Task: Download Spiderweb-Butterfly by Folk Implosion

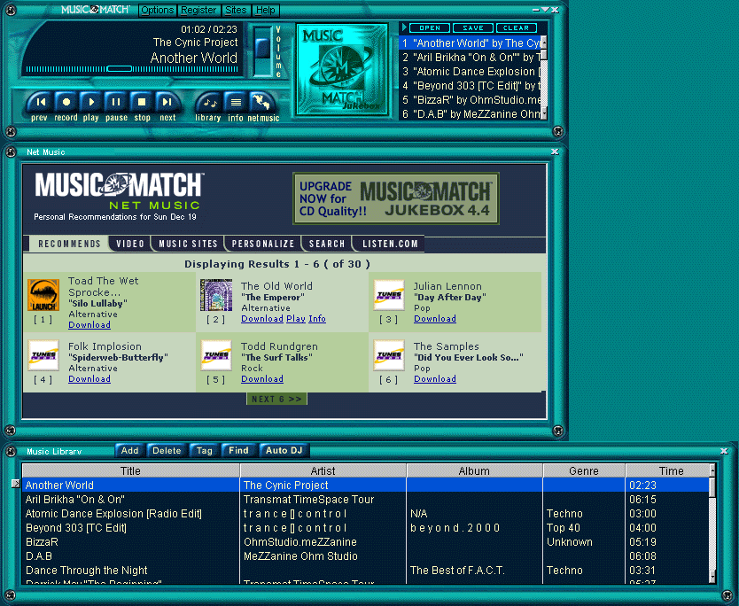Action: click(x=89, y=379)
